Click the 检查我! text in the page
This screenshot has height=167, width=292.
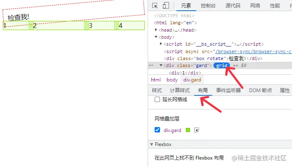point(18,17)
